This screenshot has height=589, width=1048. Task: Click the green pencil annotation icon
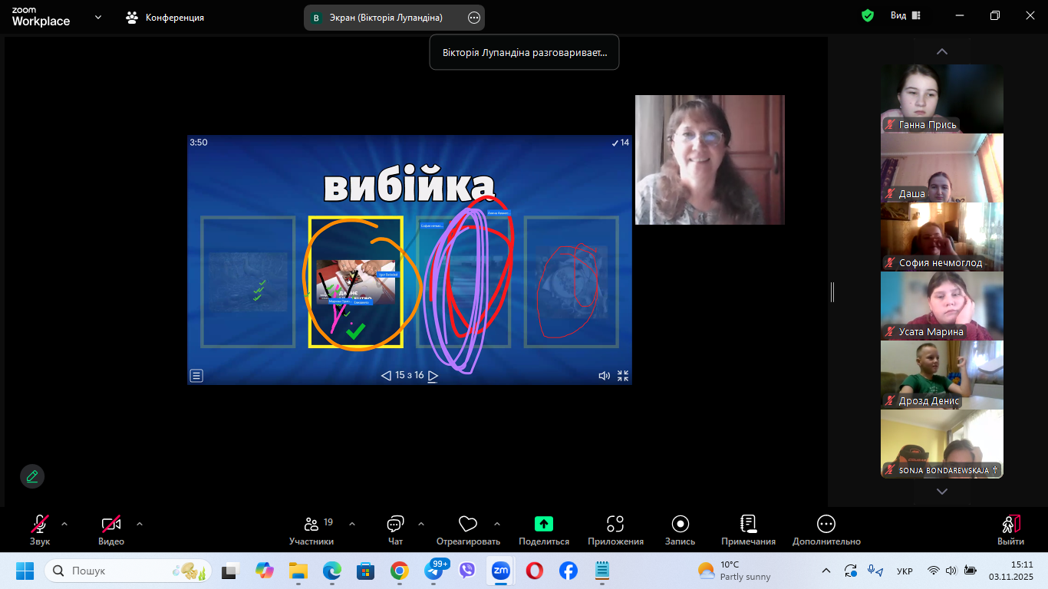point(32,476)
